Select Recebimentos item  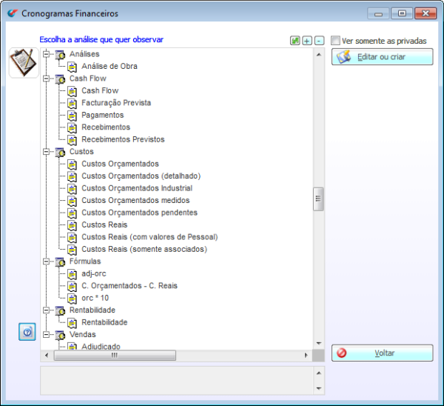pyautogui.click(x=106, y=127)
